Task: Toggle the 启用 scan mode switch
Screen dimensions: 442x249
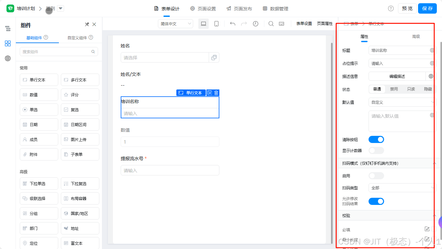Action: [376, 176]
